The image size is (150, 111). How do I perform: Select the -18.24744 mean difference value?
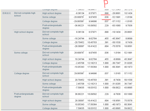[79, 38]
